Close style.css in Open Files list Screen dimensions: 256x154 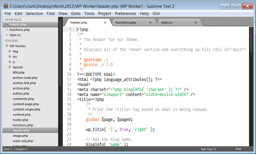[x=7, y=35]
